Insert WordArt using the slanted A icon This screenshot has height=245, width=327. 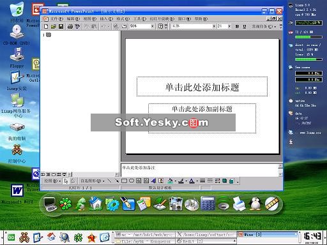click(153, 181)
